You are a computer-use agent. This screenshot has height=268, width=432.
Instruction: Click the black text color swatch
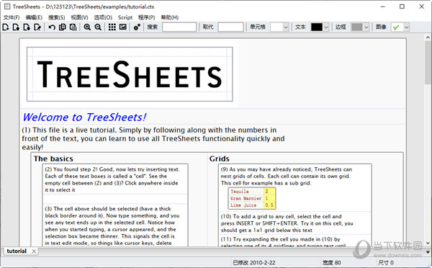pyautogui.click(x=317, y=27)
